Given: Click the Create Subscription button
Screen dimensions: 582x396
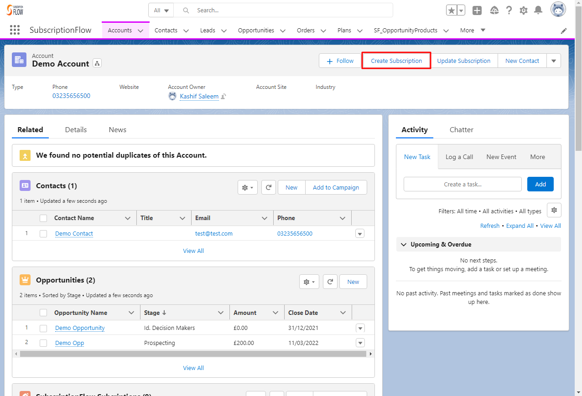Looking at the screenshot, I should [396, 60].
